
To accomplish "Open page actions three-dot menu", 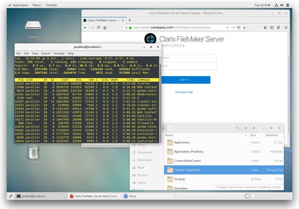I will (x=233, y=28).
